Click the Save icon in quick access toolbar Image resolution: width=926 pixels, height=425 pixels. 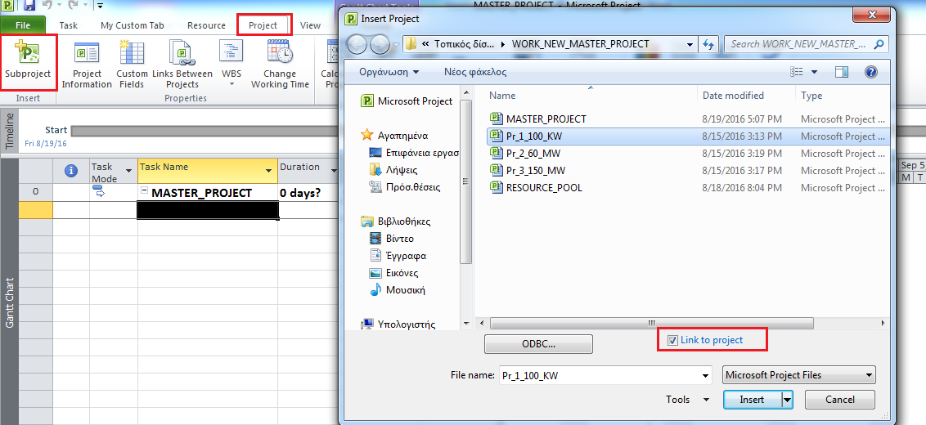[x=29, y=7]
